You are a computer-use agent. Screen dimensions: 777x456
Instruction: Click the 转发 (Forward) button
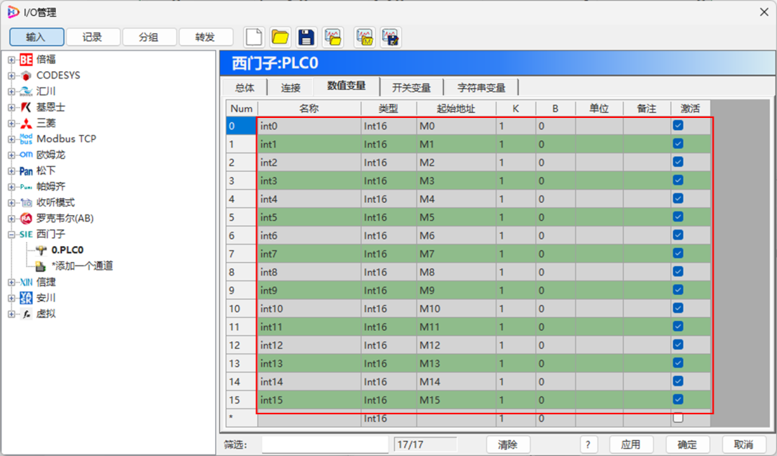click(x=206, y=37)
